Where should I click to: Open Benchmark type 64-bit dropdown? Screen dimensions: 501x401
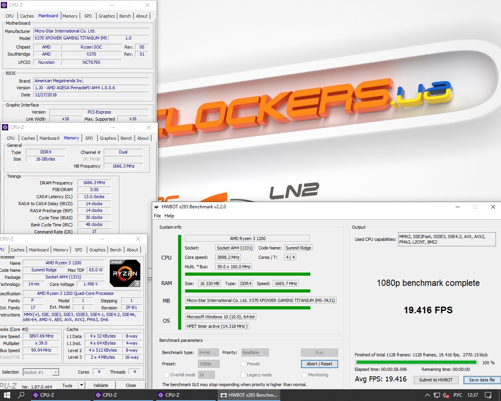tap(208, 352)
